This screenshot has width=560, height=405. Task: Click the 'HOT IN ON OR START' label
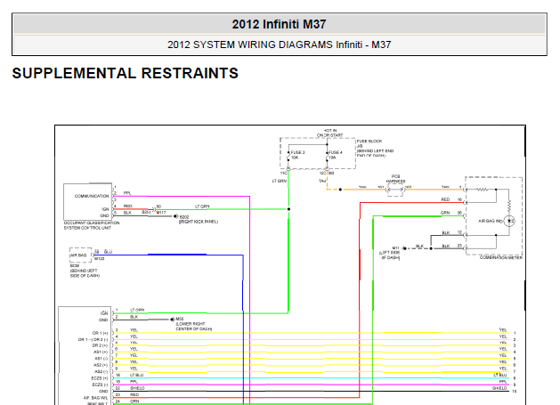point(330,133)
